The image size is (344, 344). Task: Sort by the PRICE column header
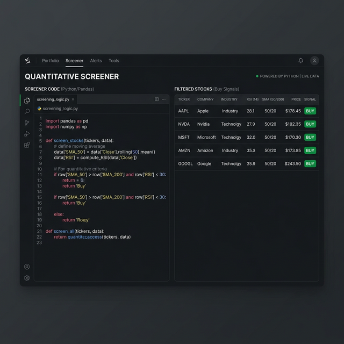coord(296,99)
